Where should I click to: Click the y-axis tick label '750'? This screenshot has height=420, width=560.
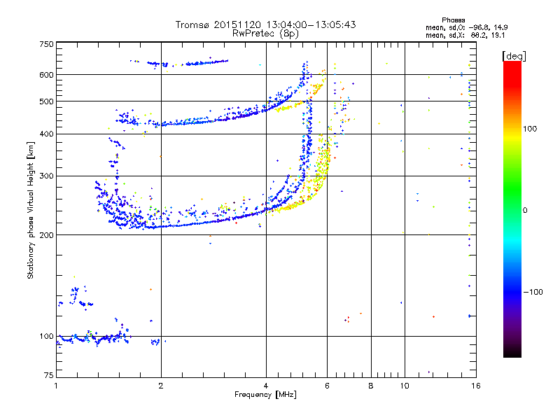(46, 44)
